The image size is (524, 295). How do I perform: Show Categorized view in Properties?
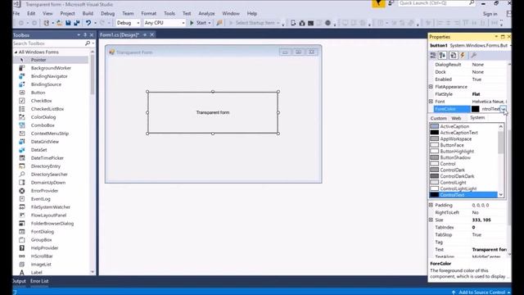point(433,55)
